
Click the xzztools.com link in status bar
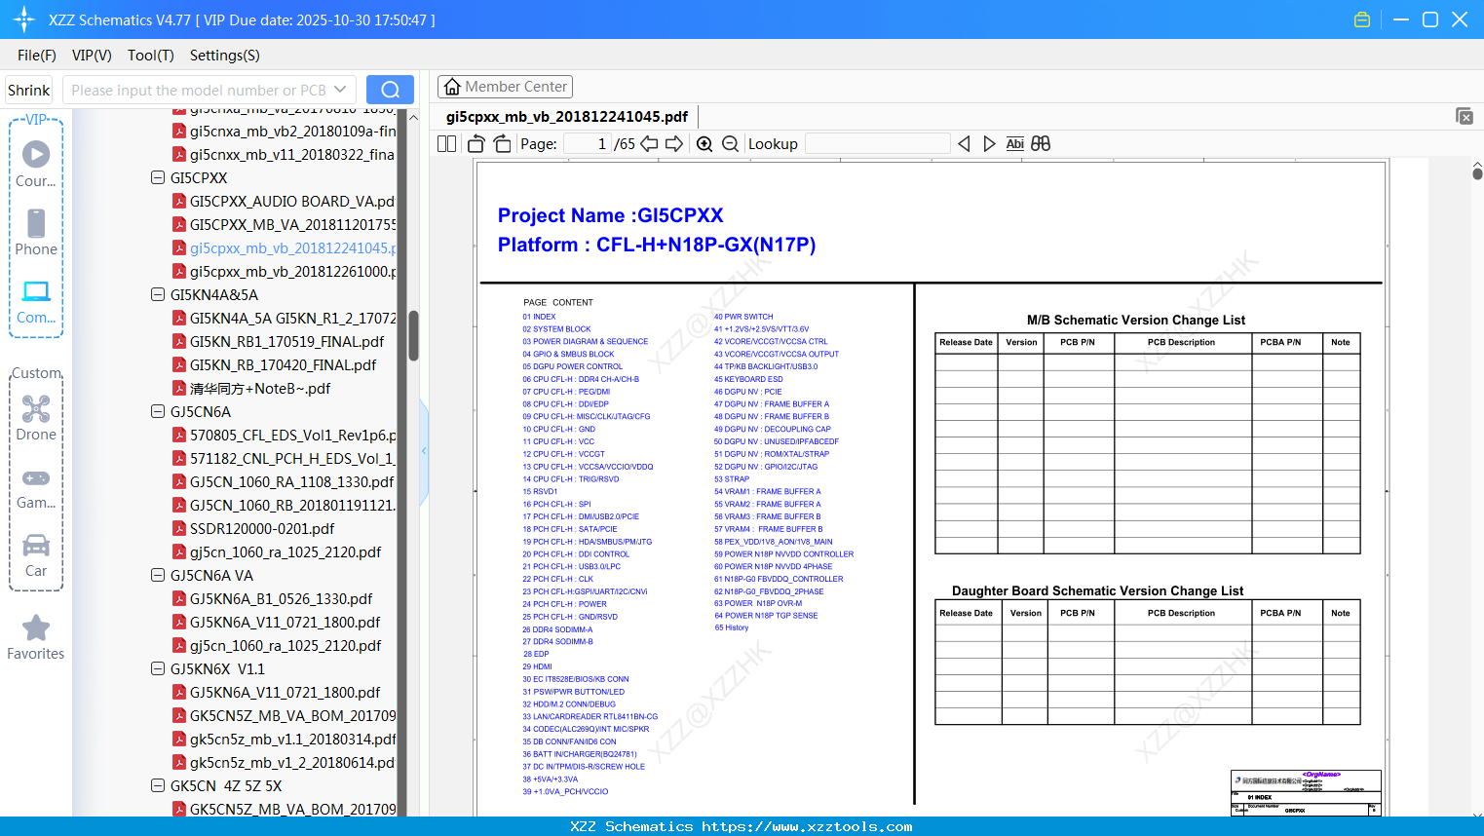[807, 826]
